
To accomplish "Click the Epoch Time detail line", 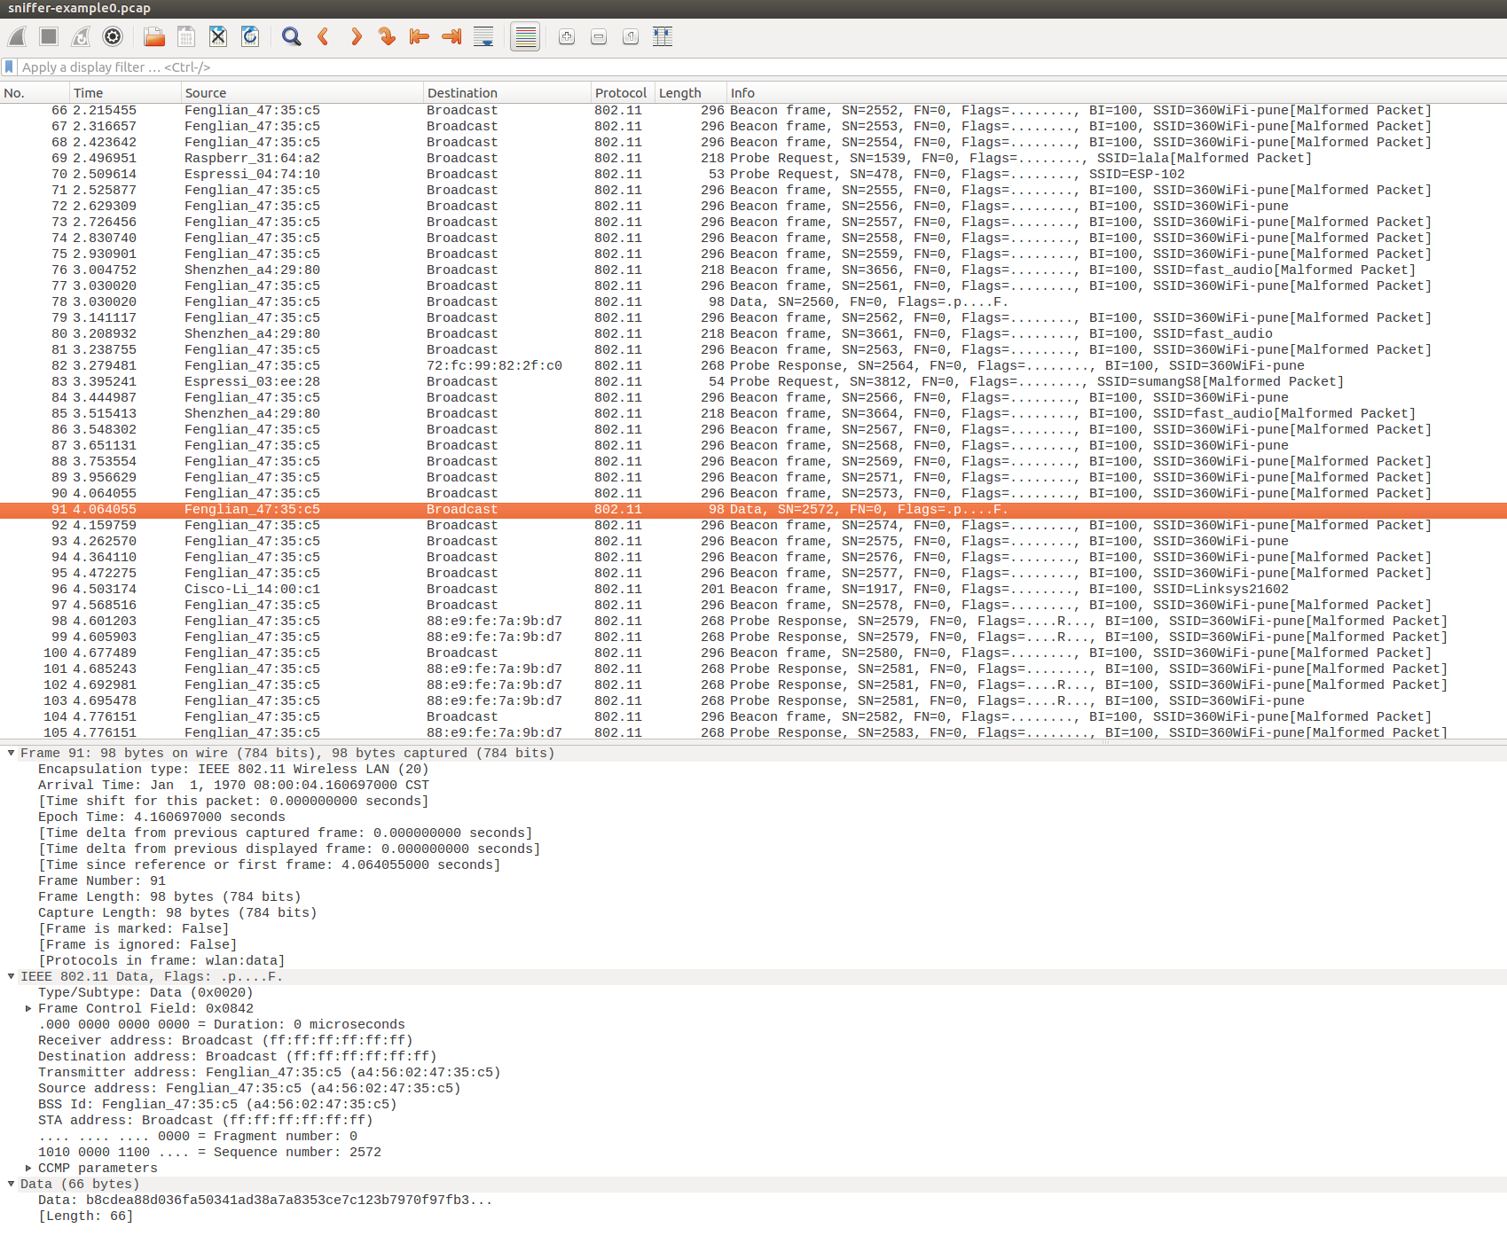I will (x=161, y=817).
